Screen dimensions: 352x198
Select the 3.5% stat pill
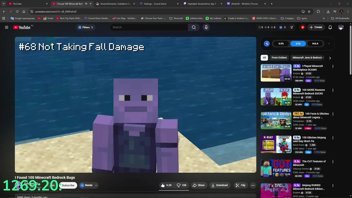click(281, 43)
